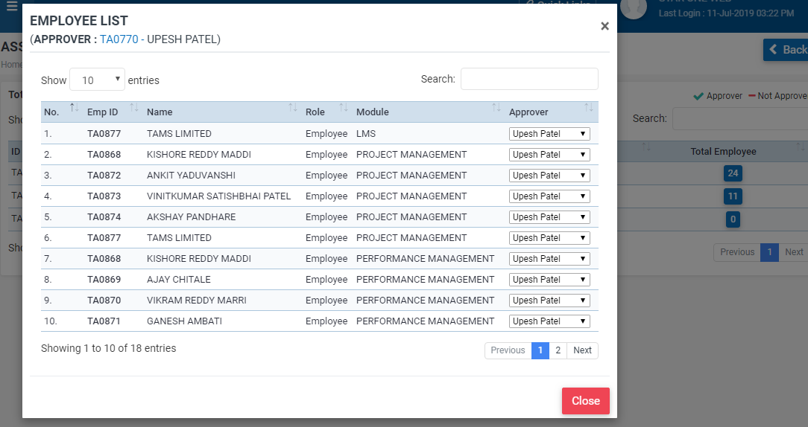Image resolution: width=808 pixels, height=427 pixels.
Task: Click the employee list Search field
Action: (x=528, y=79)
